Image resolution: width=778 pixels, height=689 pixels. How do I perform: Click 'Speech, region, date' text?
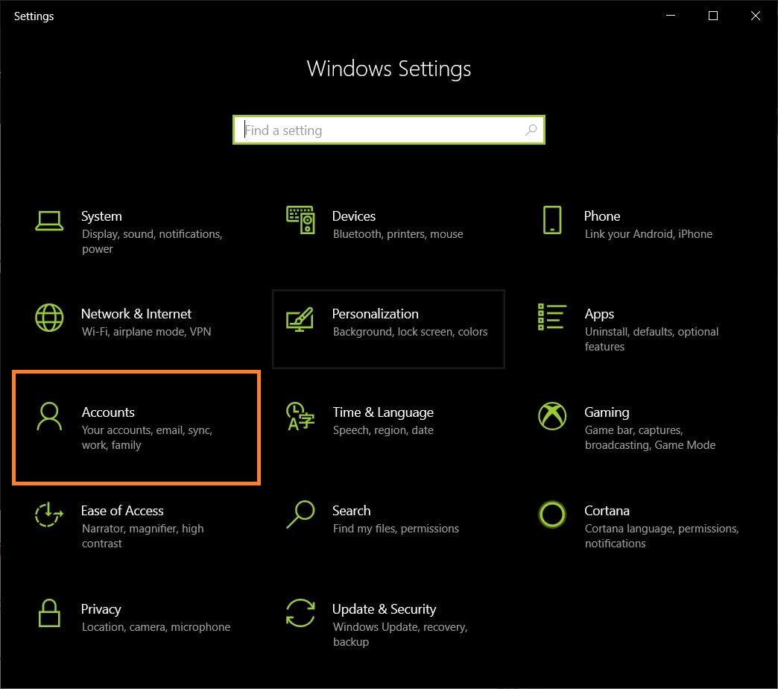click(x=383, y=430)
